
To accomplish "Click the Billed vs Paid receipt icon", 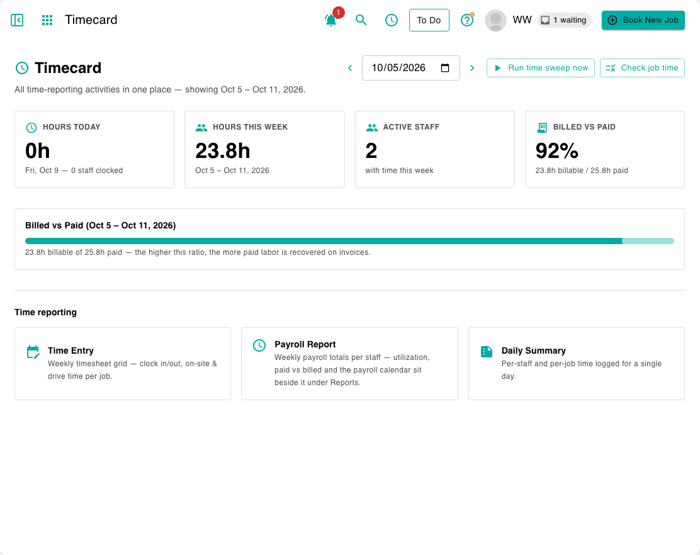I will point(541,128).
